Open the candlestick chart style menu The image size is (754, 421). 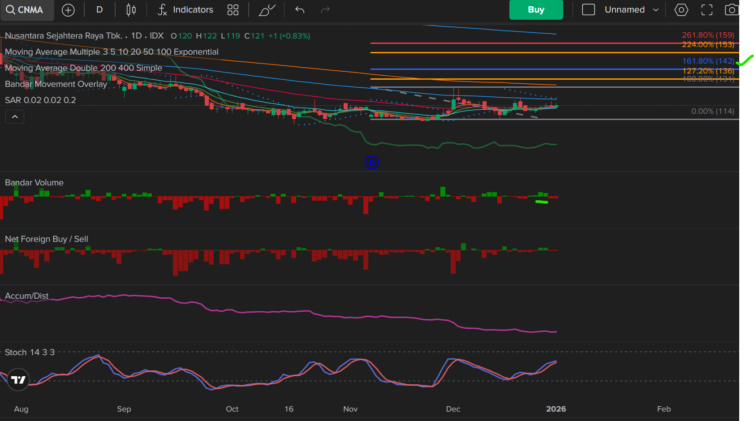click(131, 10)
